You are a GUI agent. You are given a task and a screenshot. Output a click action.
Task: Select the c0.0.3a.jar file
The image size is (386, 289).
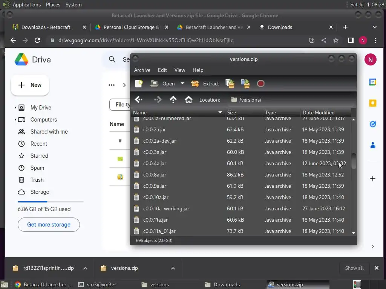[241, 152]
